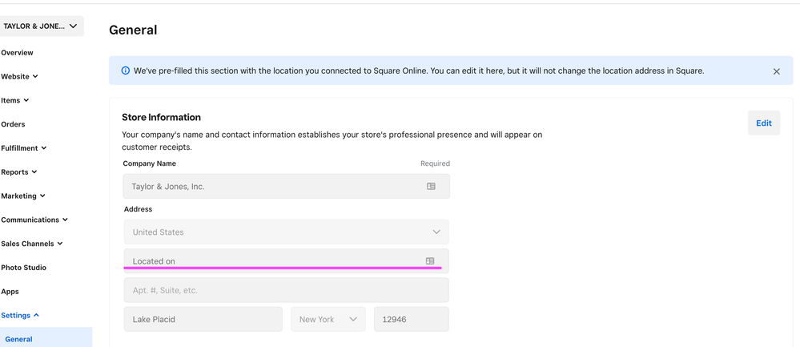
Task: Open the TAYLOR & JONE... account switcher
Action: pyautogui.click(x=42, y=26)
